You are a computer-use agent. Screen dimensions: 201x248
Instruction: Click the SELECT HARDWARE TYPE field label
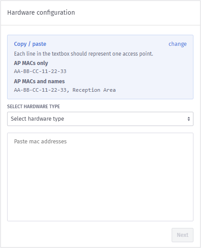(x=33, y=106)
